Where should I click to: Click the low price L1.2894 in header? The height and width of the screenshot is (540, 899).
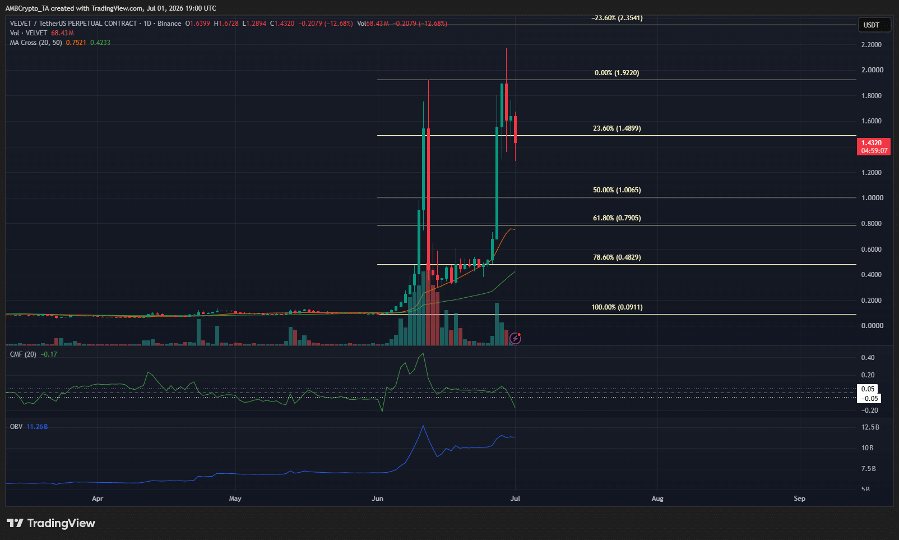pyautogui.click(x=254, y=24)
